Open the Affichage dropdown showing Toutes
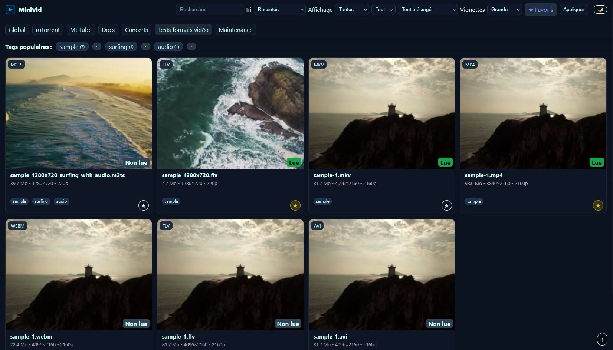Viewport: 613px width, 350px height. click(x=352, y=10)
